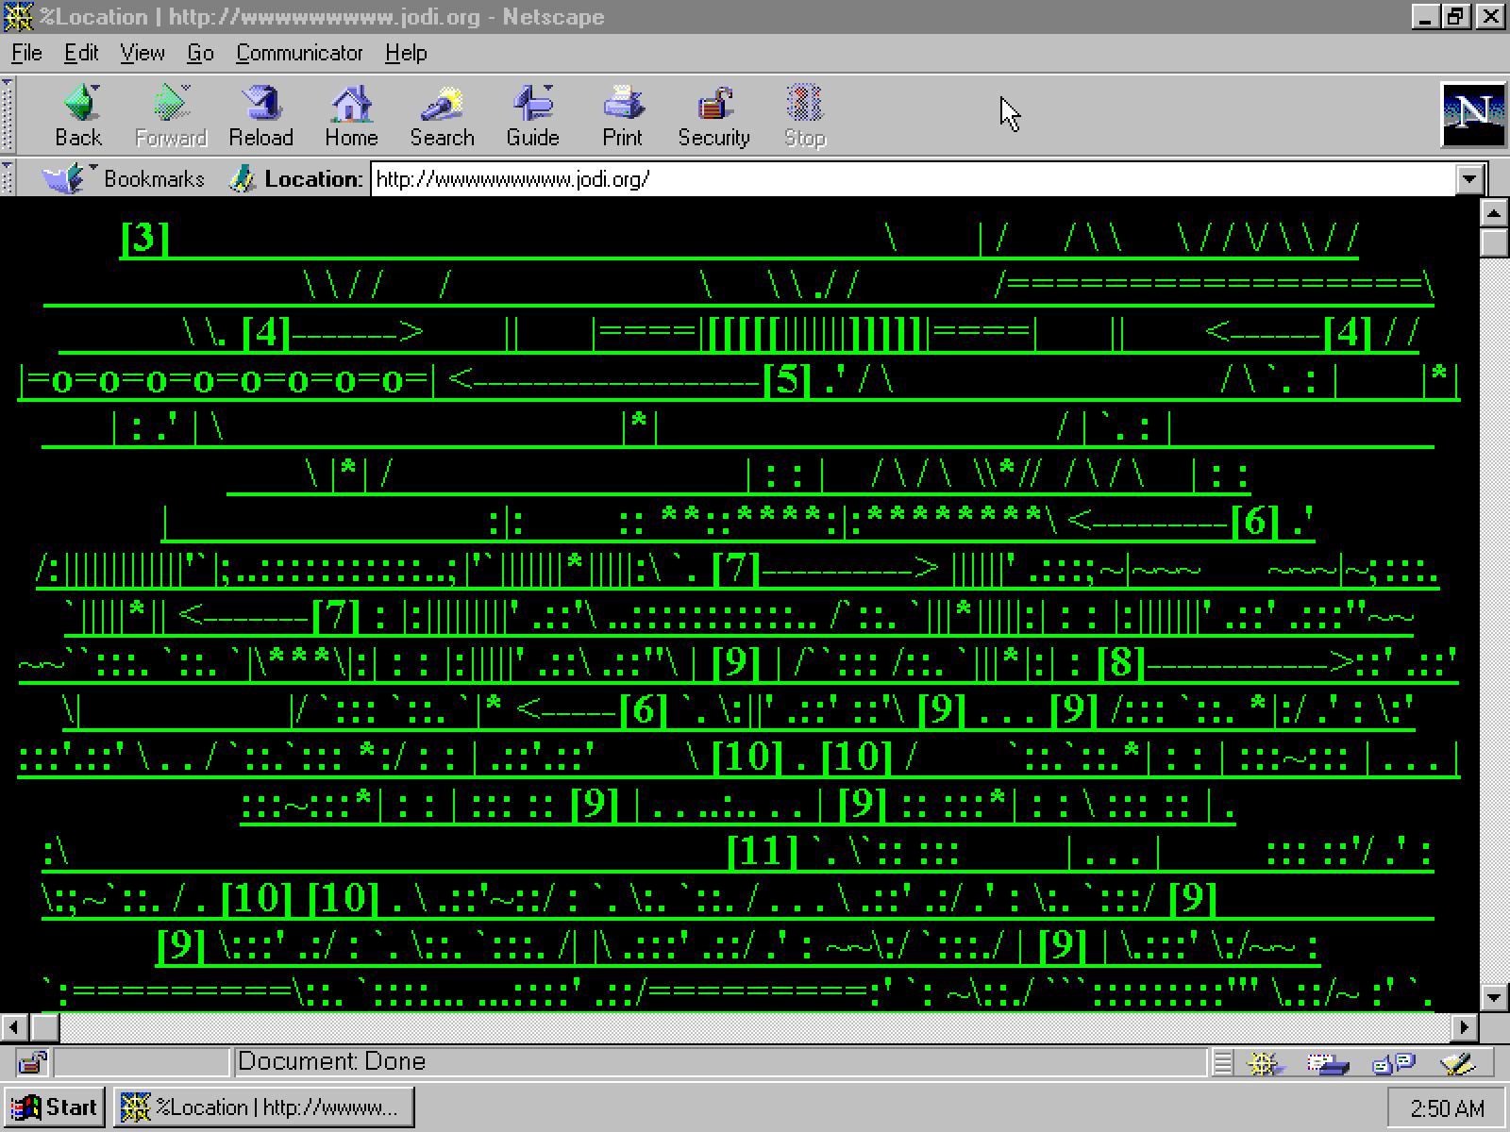Image resolution: width=1510 pixels, height=1132 pixels.
Task: Click the Stop loading button
Action: 804,116
